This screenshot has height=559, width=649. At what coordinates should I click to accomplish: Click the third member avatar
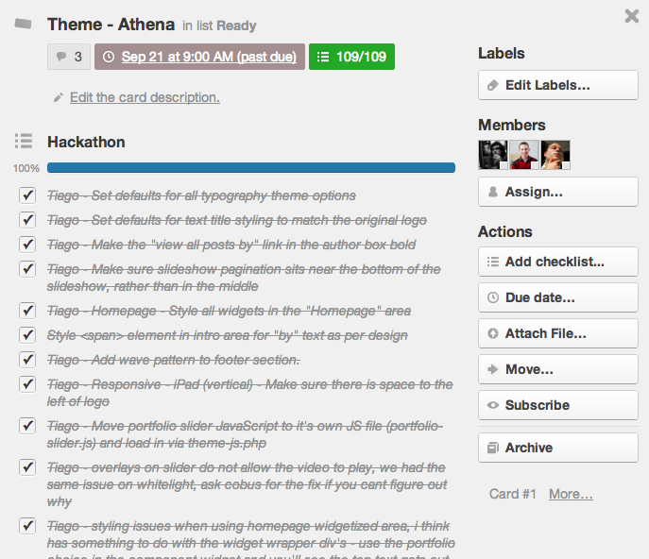click(555, 155)
